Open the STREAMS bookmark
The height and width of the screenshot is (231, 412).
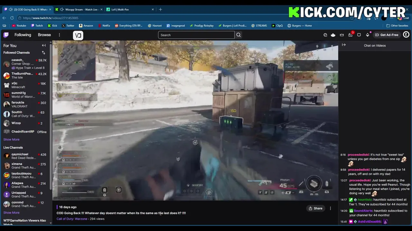coord(259,26)
